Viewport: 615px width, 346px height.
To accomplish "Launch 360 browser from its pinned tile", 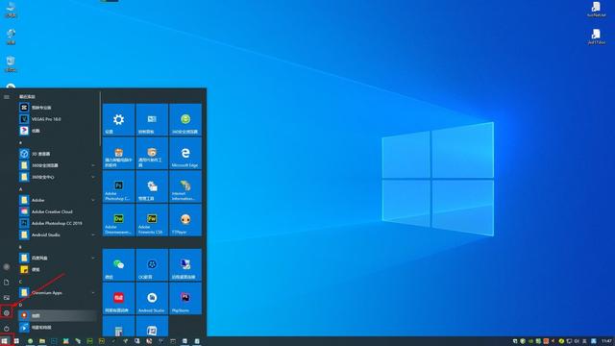I will click(x=185, y=119).
